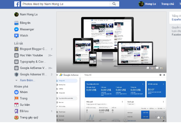Click AdSense help question mark icon

(x=160, y=75)
